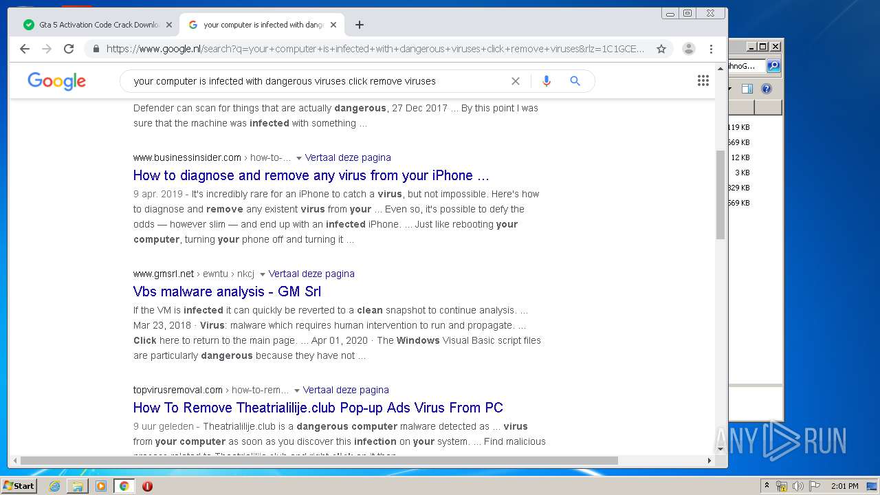Click the scroll left arrow in Chrome
The width and height of the screenshot is (880, 495).
(14, 461)
